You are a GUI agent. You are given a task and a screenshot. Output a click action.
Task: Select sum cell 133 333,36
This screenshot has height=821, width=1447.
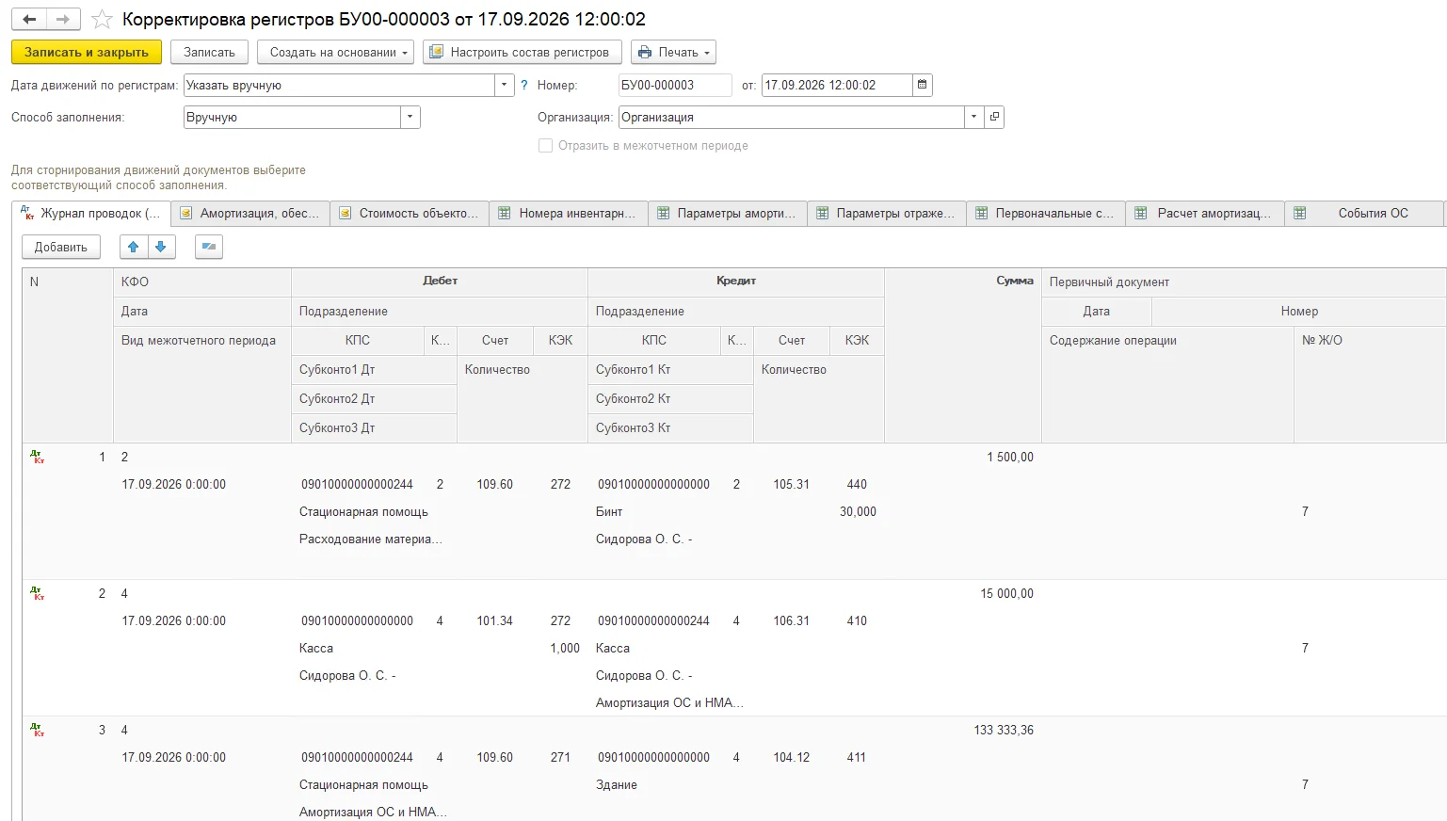[x=1003, y=731]
